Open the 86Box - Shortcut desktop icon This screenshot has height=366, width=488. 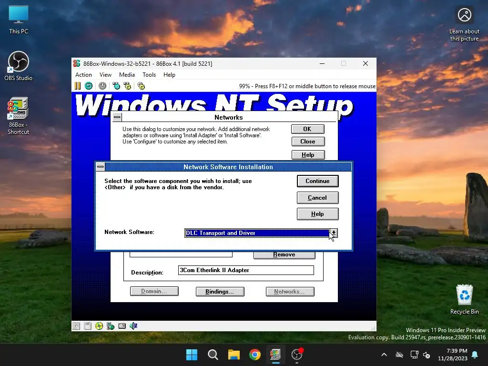[19, 116]
